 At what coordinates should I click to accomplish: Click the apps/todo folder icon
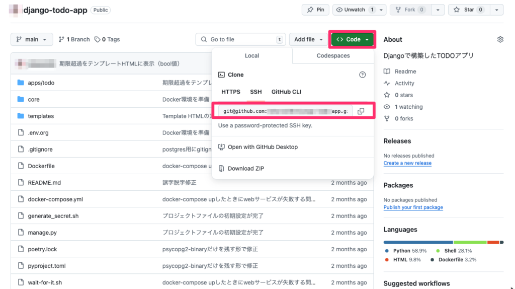[21, 83]
